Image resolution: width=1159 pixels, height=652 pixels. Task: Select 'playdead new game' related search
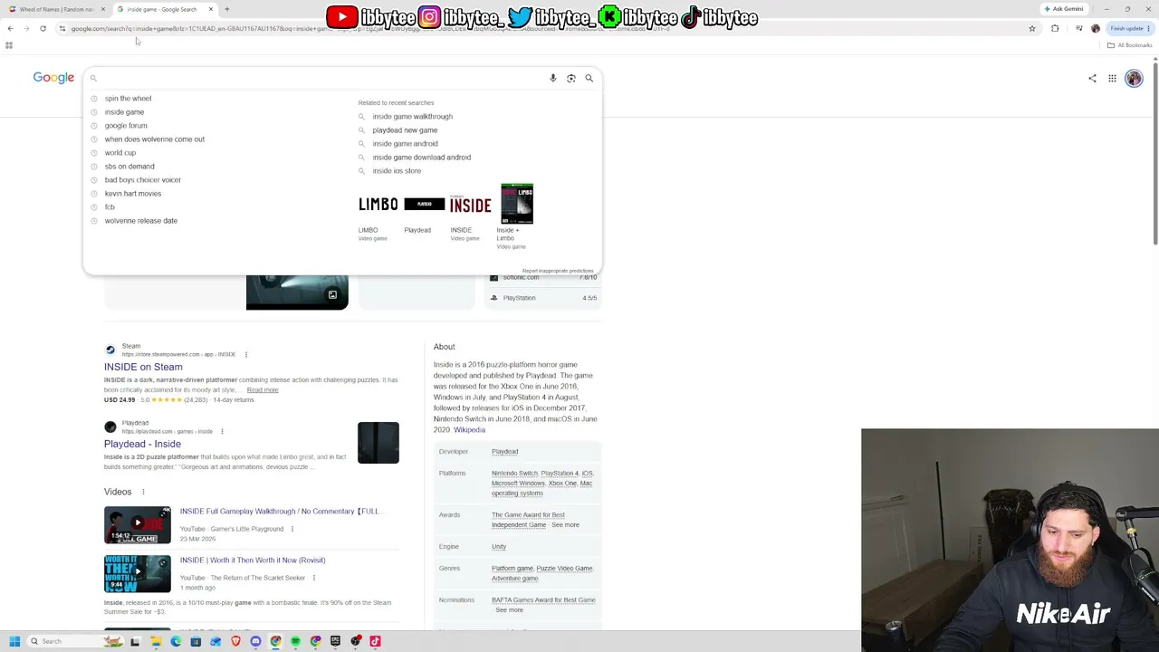click(405, 130)
